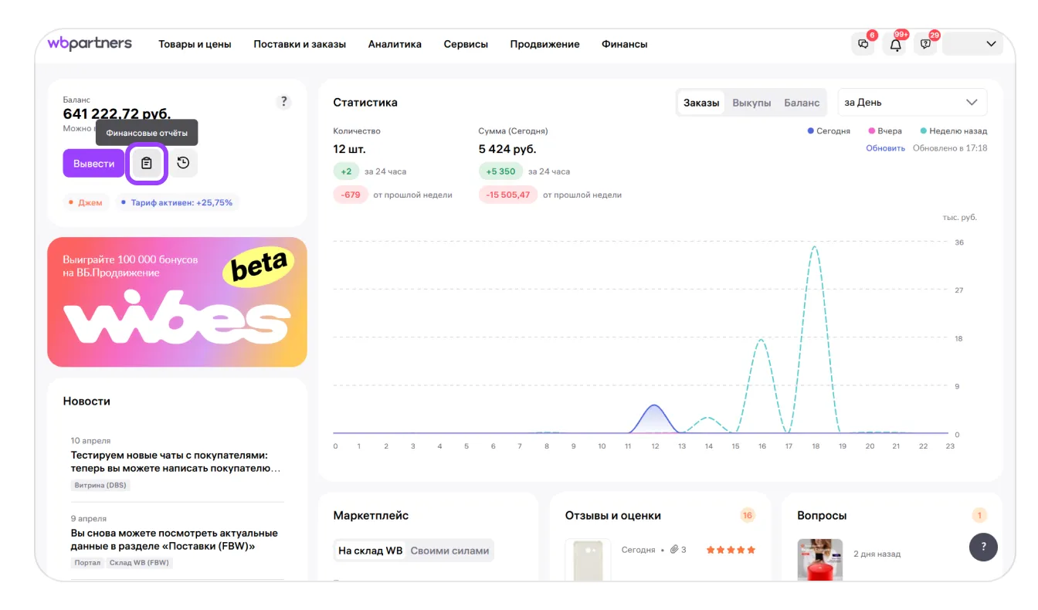The image size is (1038, 610).
Task: Open the notifications bell icon
Action: coord(895,44)
